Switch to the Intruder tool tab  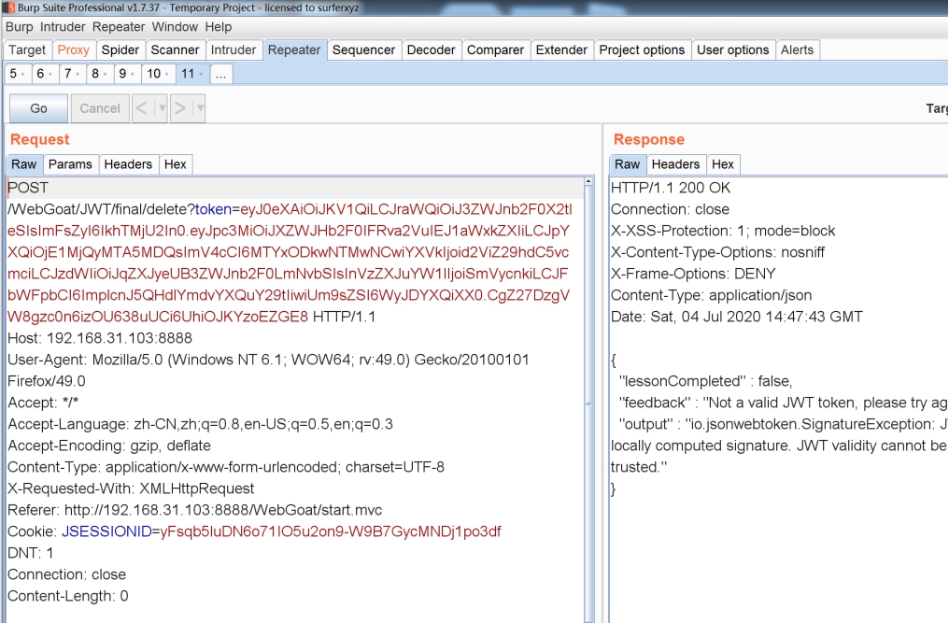[x=234, y=50]
